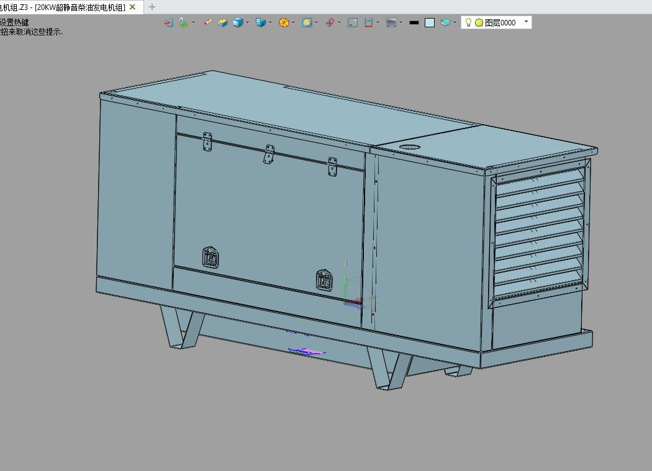Expand the shaded cube display dropdown arrow
652x471 pixels.
tap(247, 23)
